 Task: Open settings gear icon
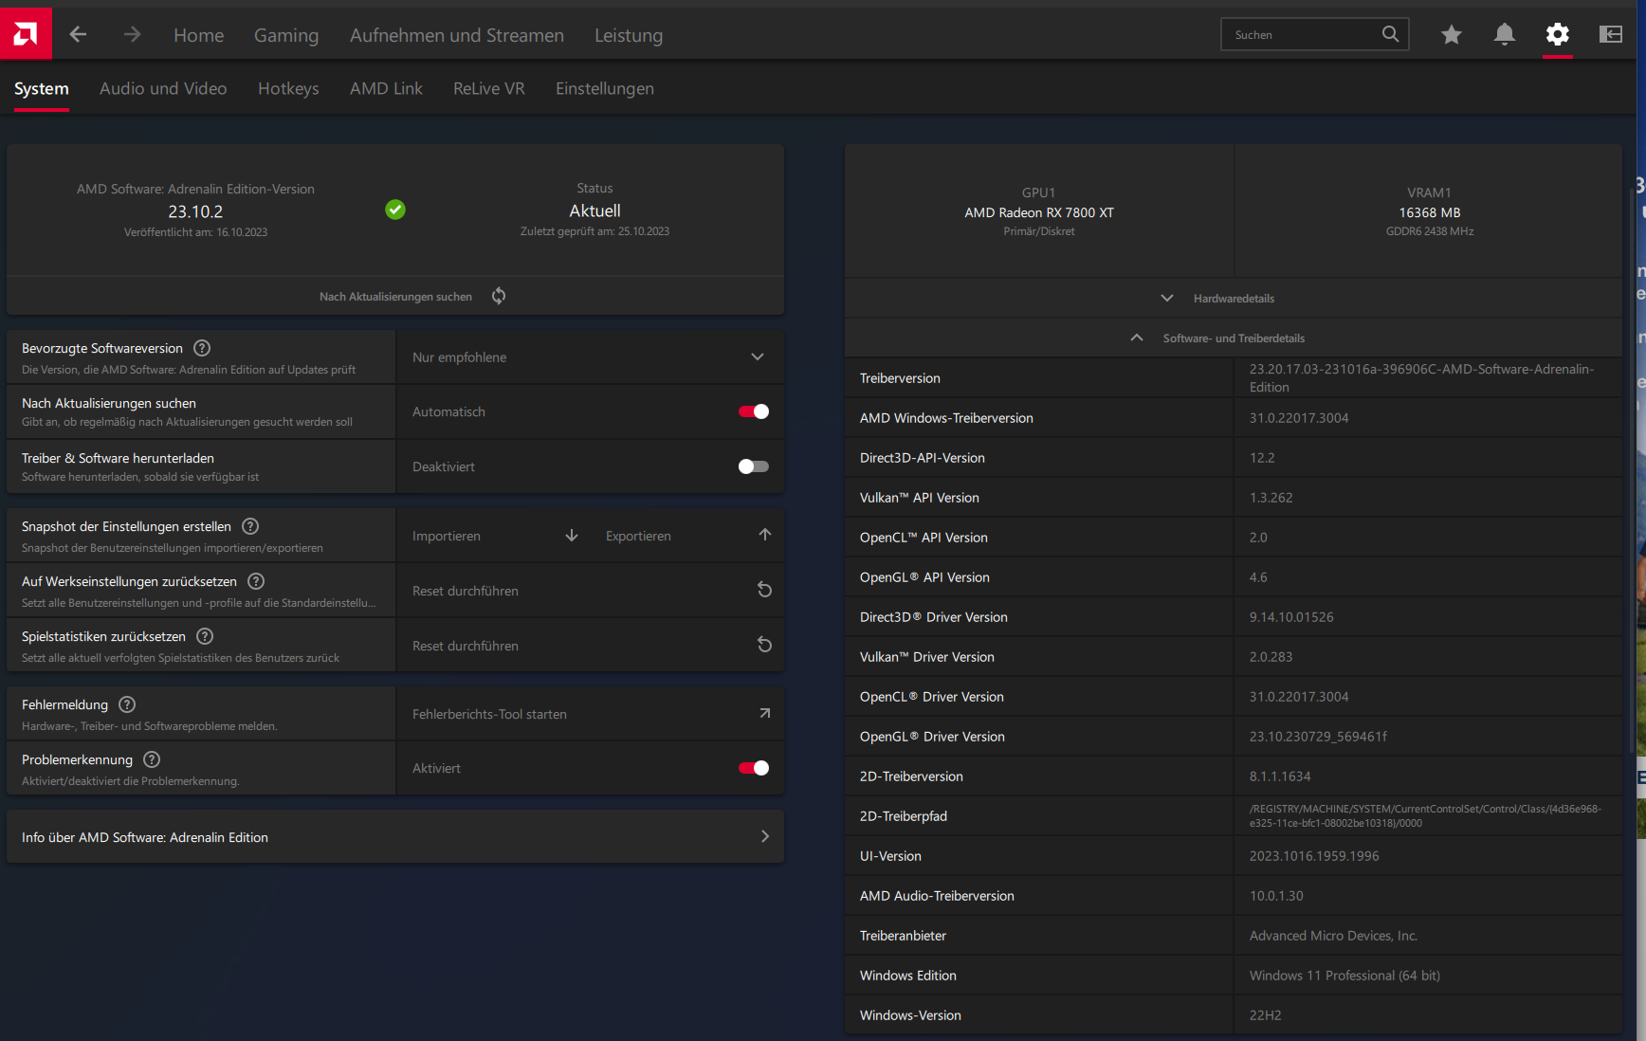click(1557, 34)
